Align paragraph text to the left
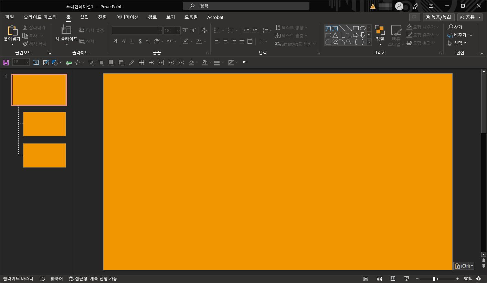Image resolution: width=487 pixels, height=283 pixels. point(217,41)
